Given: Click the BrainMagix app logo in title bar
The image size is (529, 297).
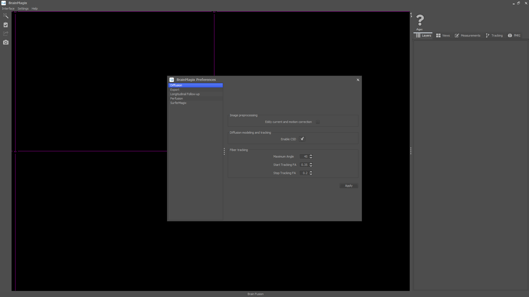Looking at the screenshot, I should click(4, 3).
